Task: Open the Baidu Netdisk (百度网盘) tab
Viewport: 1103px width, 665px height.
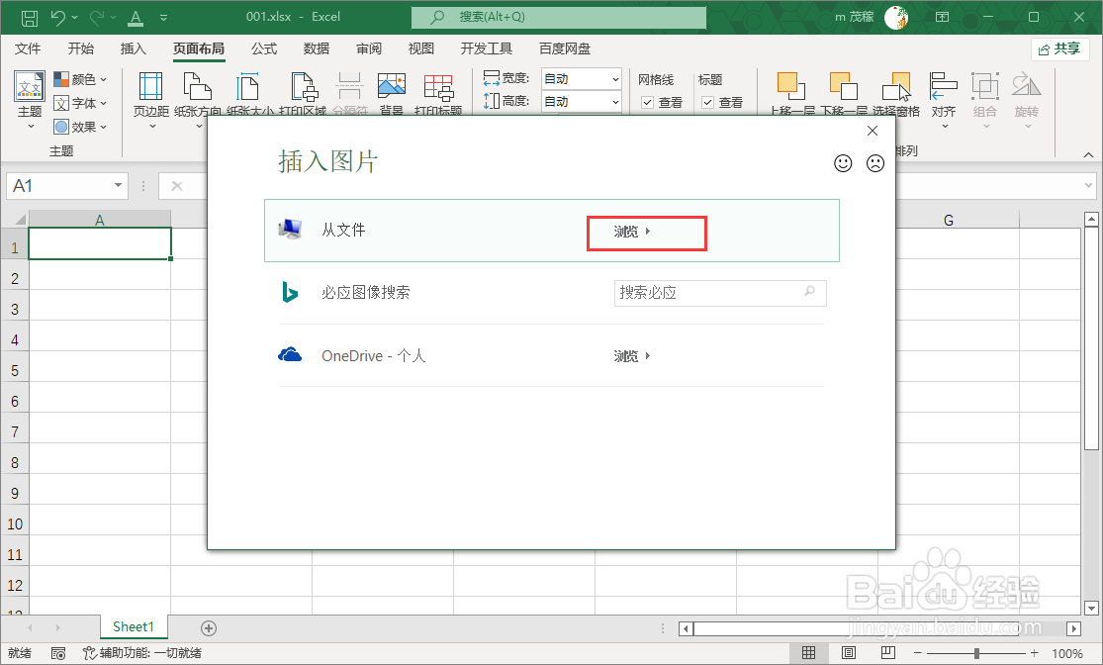Action: pos(564,48)
